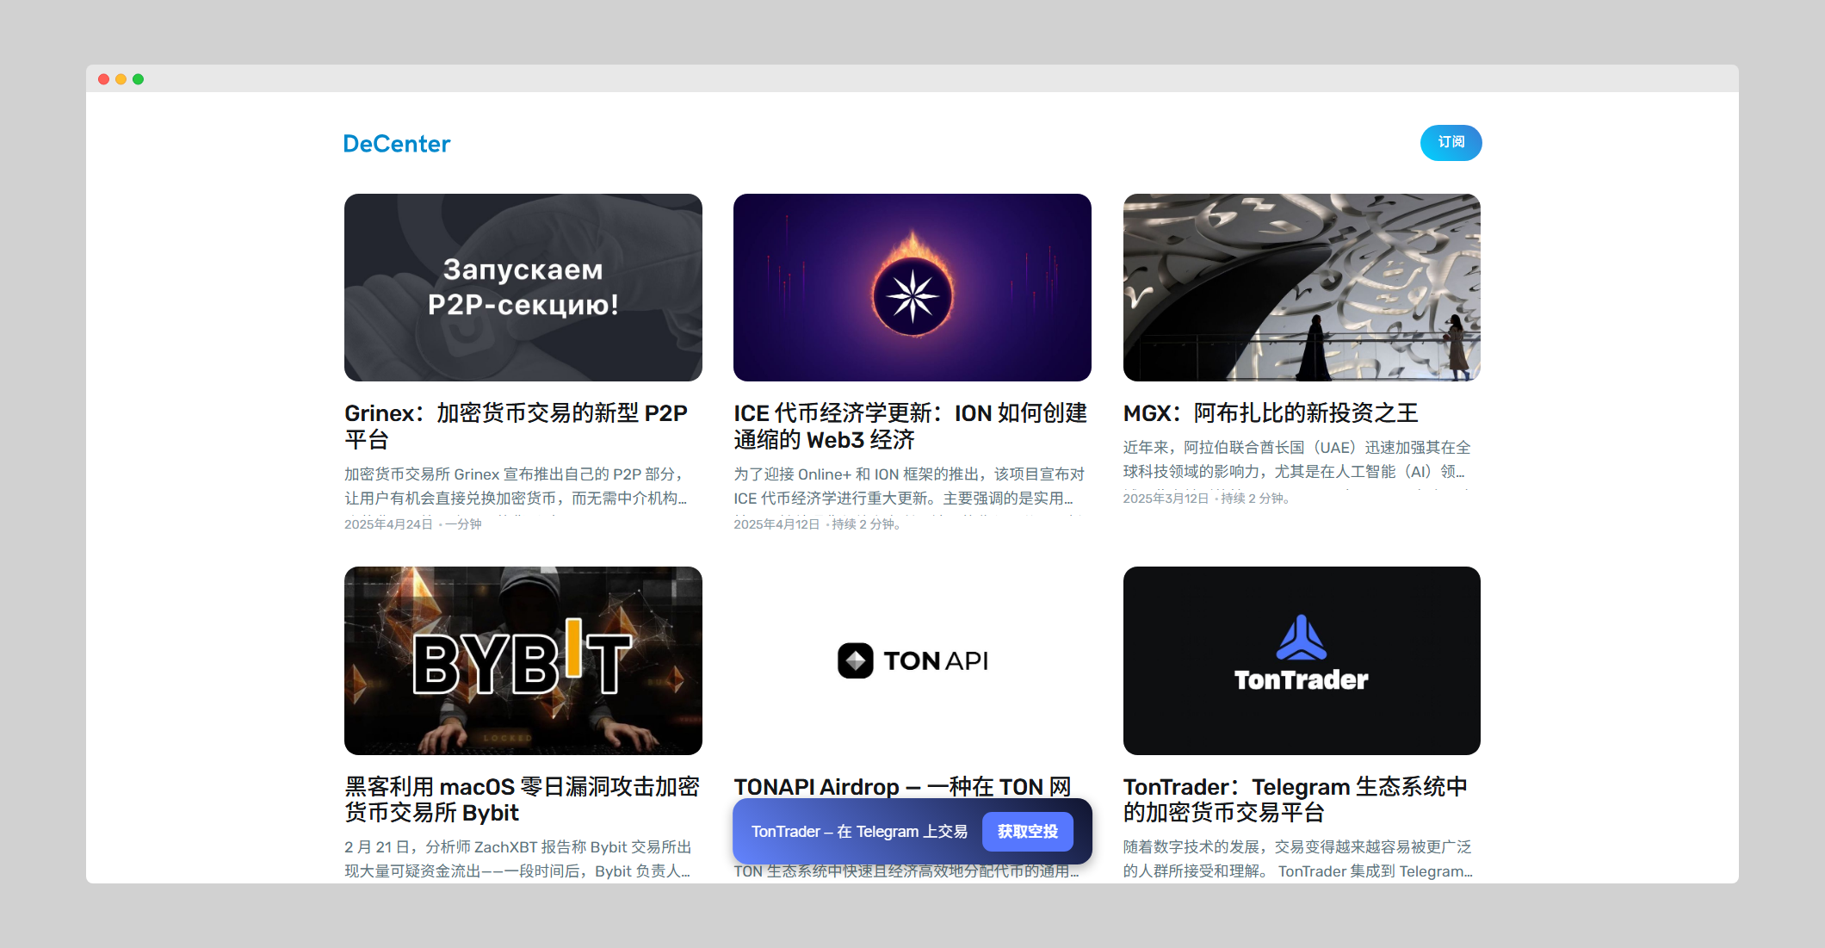
Task: Click the red close window dot
Action: point(103,79)
